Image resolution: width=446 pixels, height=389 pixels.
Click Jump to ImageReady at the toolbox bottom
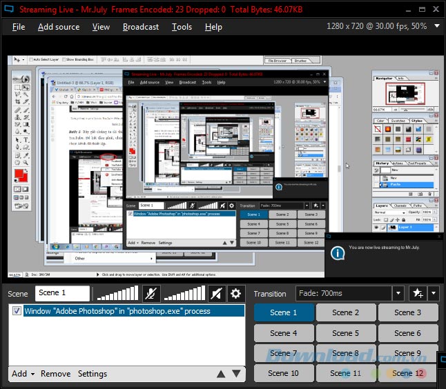21,206
